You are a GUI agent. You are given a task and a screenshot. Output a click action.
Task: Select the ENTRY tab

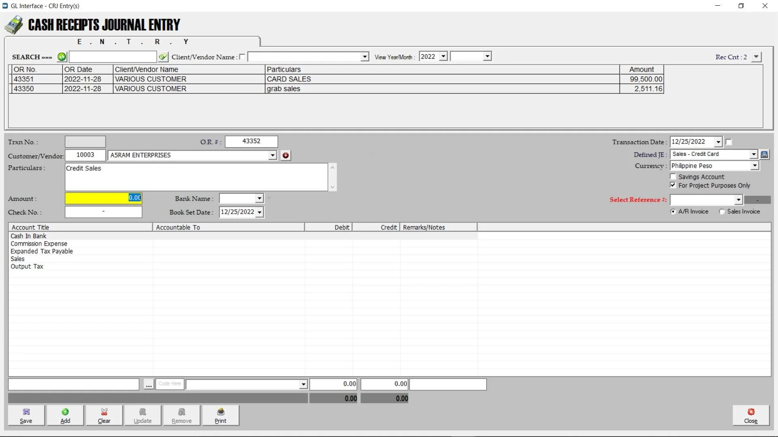click(133, 42)
